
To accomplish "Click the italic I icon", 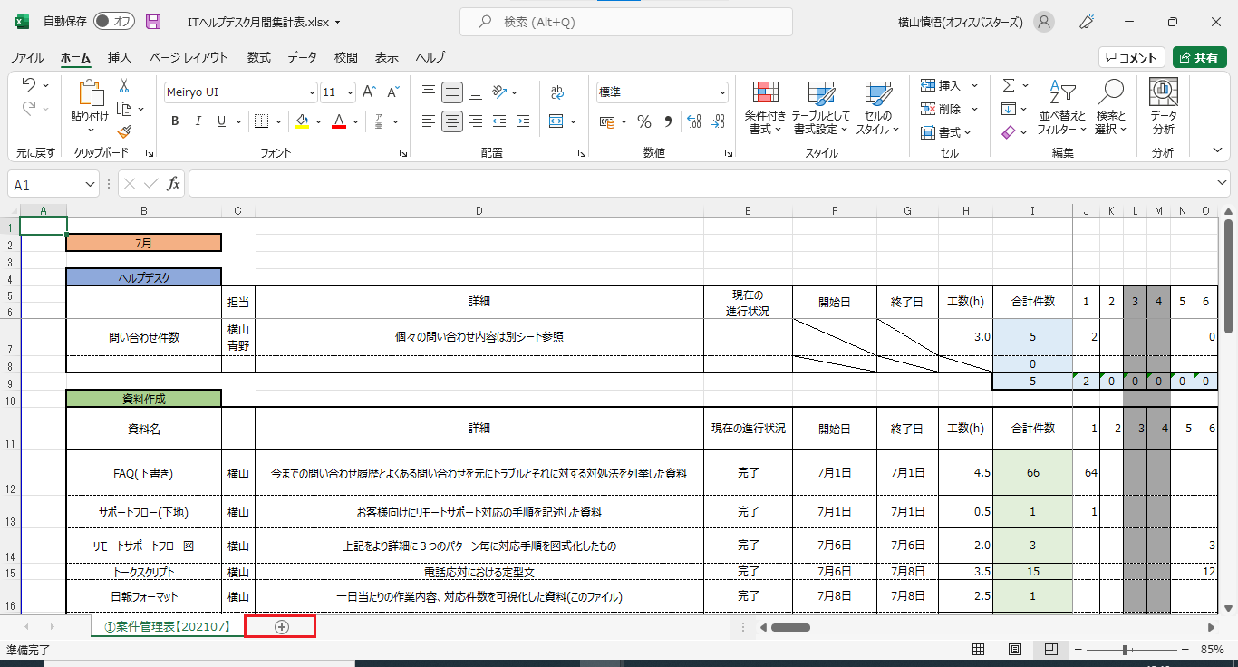I will point(198,121).
